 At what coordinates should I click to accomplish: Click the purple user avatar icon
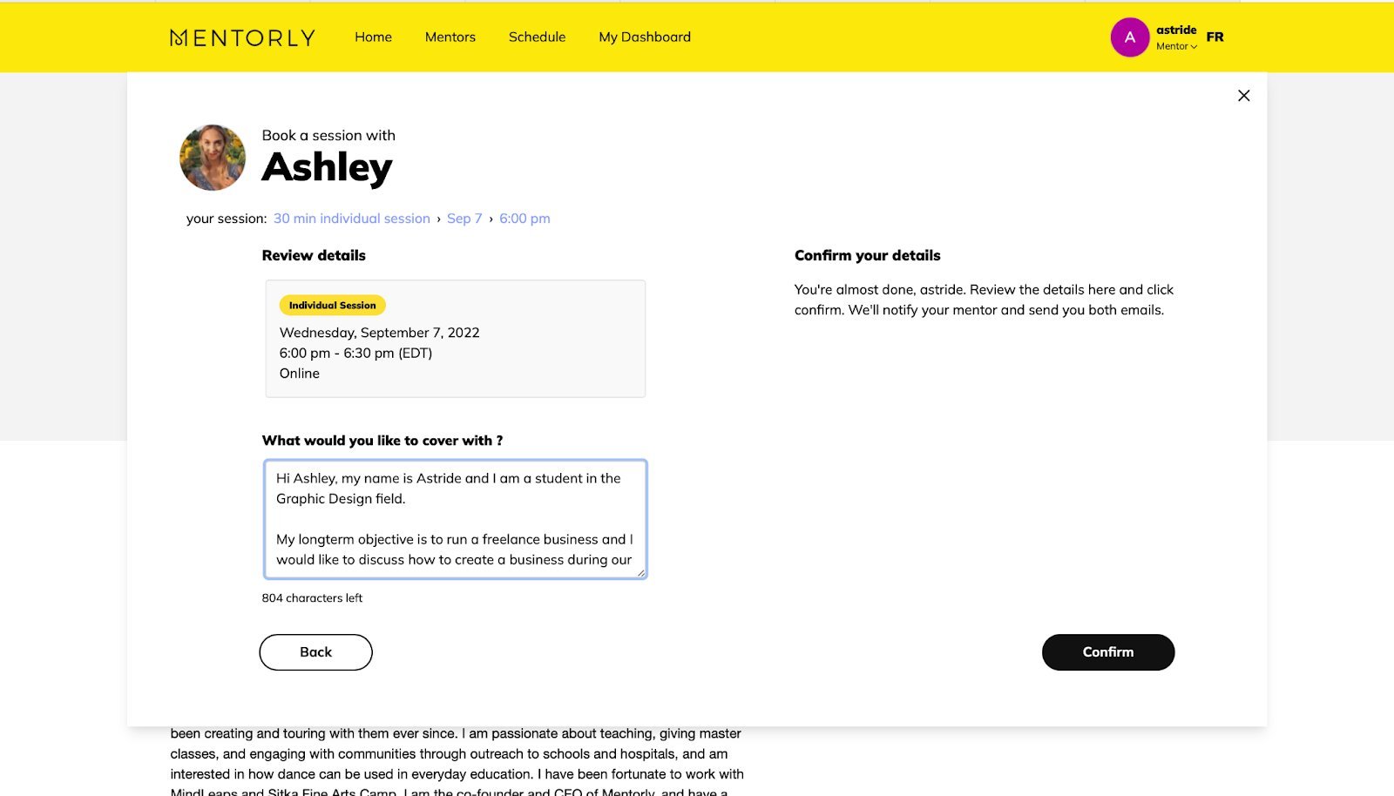point(1129,37)
